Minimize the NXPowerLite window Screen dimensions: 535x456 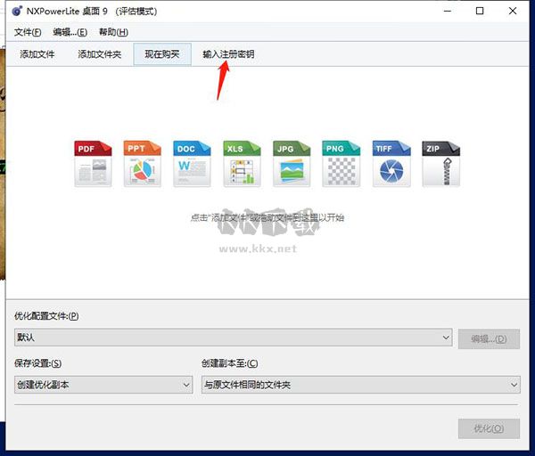(448, 11)
